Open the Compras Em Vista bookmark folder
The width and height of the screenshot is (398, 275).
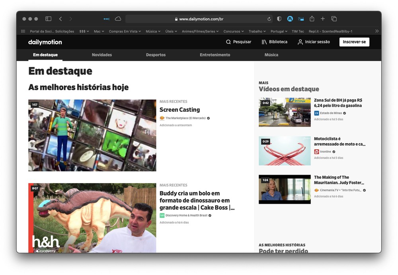point(125,31)
